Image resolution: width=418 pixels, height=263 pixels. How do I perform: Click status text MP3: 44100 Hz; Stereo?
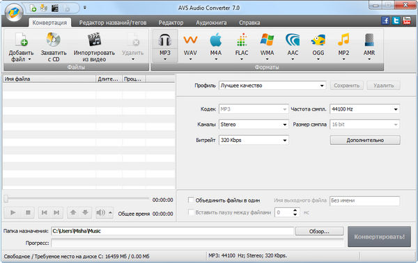[x=247, y=255]
